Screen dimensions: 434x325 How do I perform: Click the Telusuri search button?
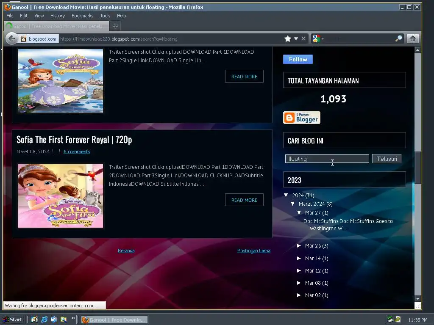tap(387, 159)
